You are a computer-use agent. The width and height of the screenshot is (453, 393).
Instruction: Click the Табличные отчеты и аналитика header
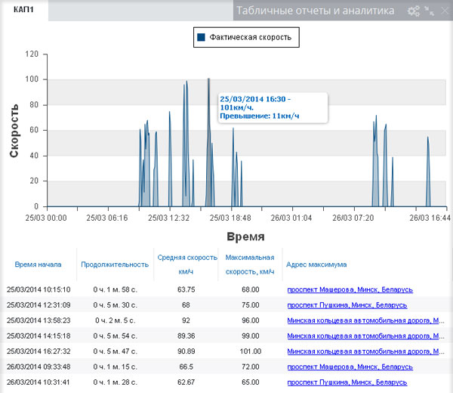(x=315, y=11)
